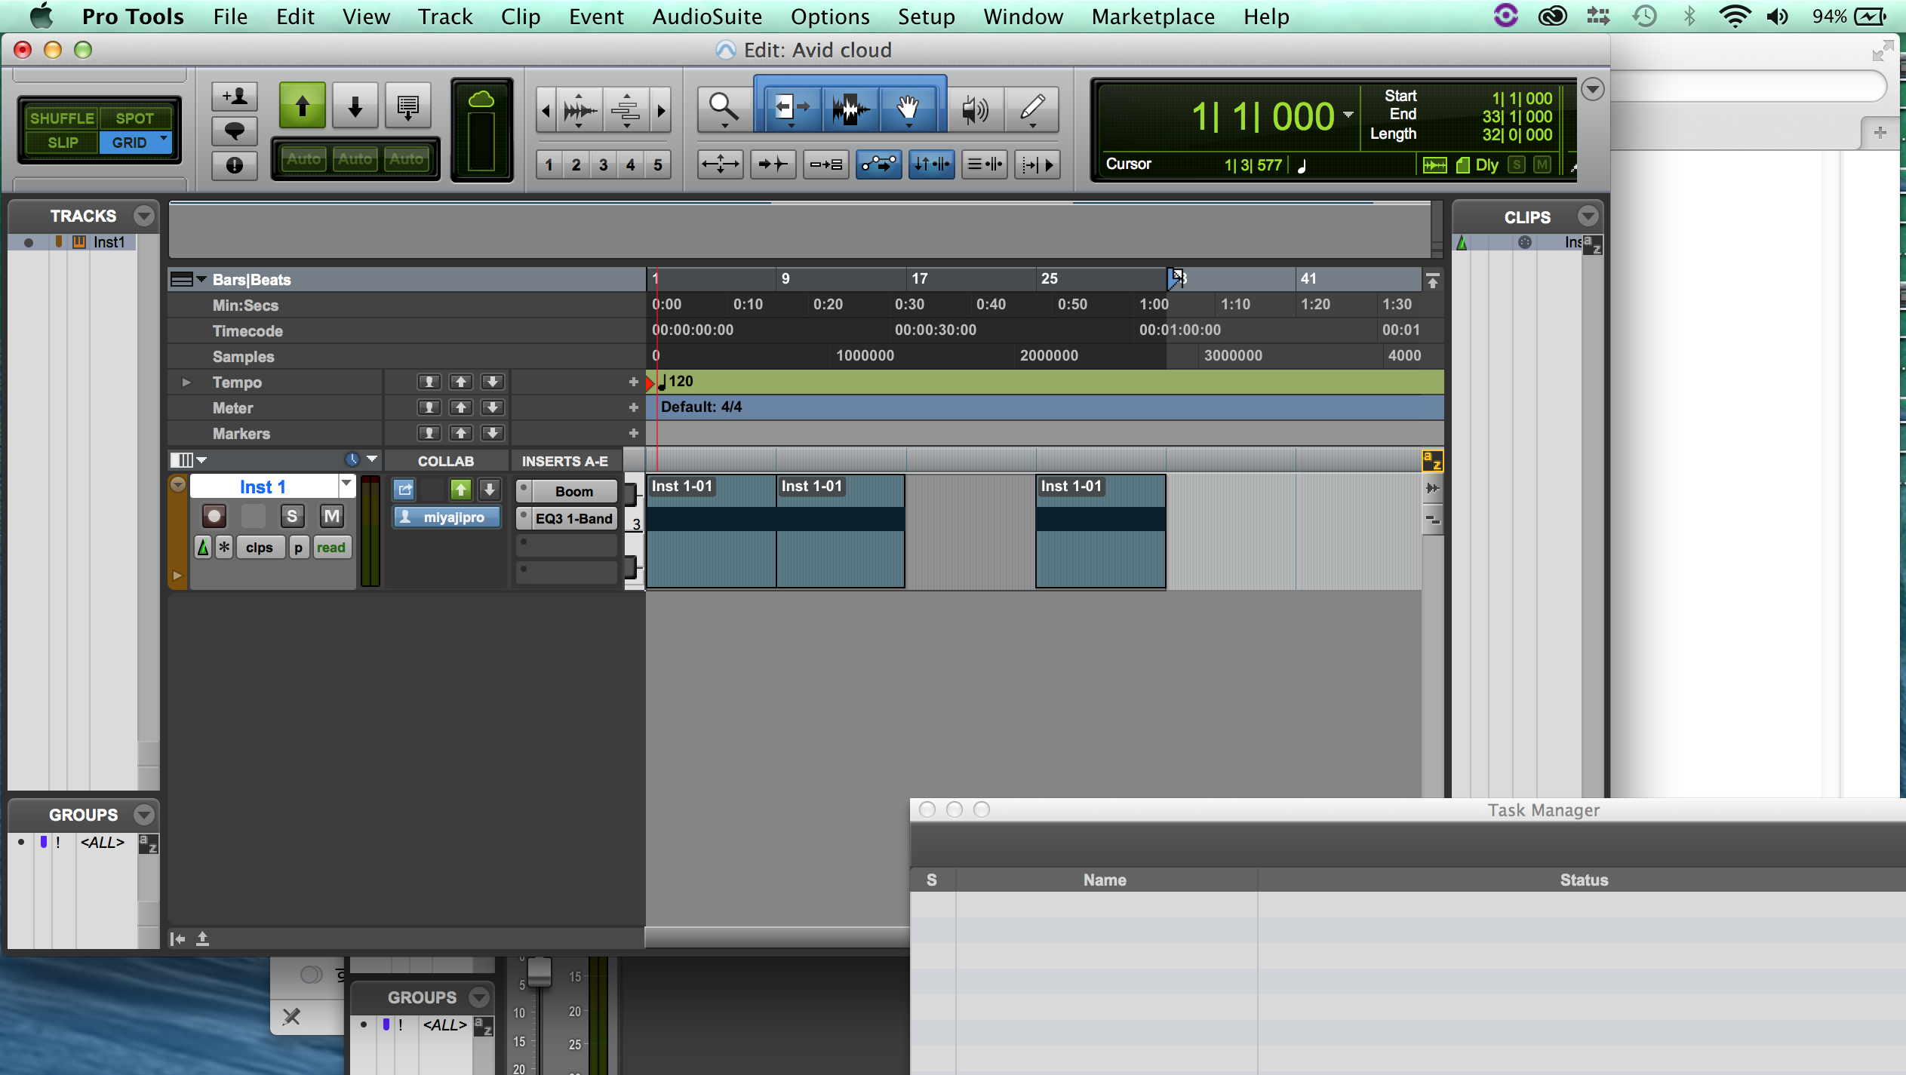The image size is (1906, 1075).
Task: Open the Bars|Beats ruler view selector
Action: (186, 279)
